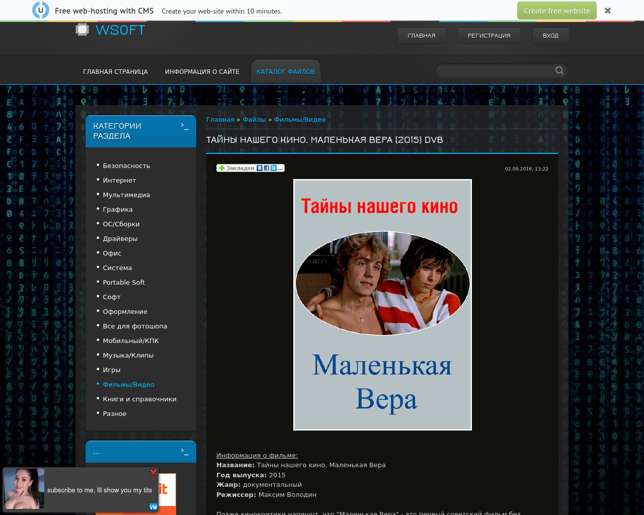This screenshot has width=644, height=515.
Task: Select the Каталог файлов tab
Action: pyautogui.click(x=286, y=72)
